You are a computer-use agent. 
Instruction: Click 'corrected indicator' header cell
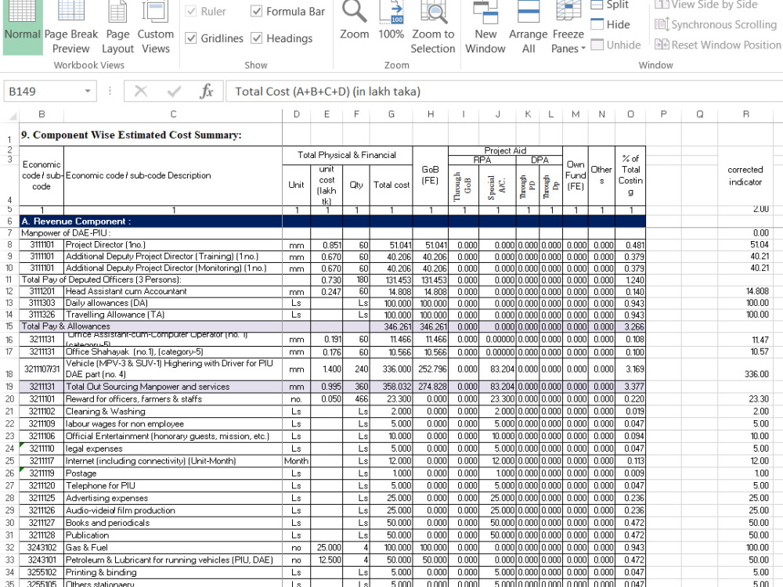(x=745, y=175)
